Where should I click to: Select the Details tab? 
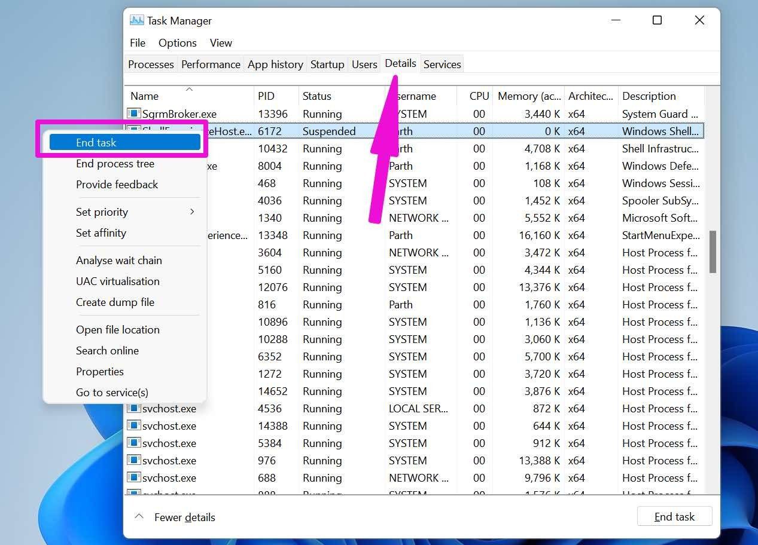(400, 63)
